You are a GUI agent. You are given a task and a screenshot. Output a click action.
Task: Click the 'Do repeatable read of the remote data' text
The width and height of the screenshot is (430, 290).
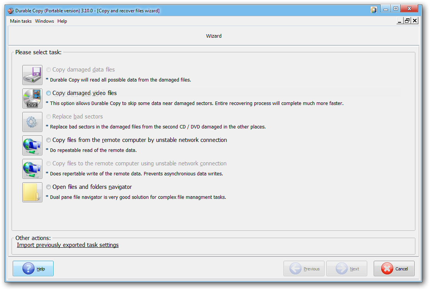pyautogui.click(x=91, y=150)
